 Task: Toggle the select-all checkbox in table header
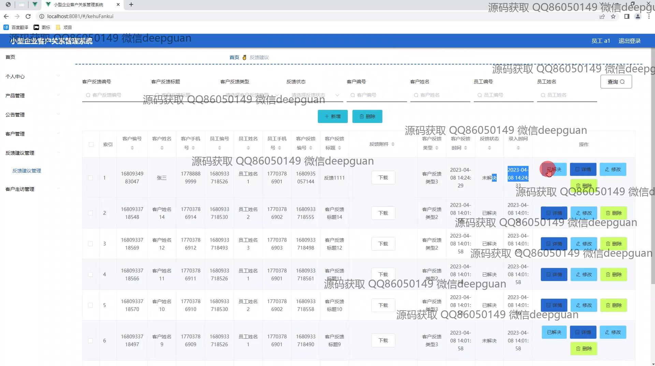coord(91,144)
